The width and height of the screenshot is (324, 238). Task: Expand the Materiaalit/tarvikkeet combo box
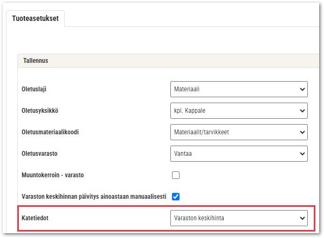click(x=239, y=132)
